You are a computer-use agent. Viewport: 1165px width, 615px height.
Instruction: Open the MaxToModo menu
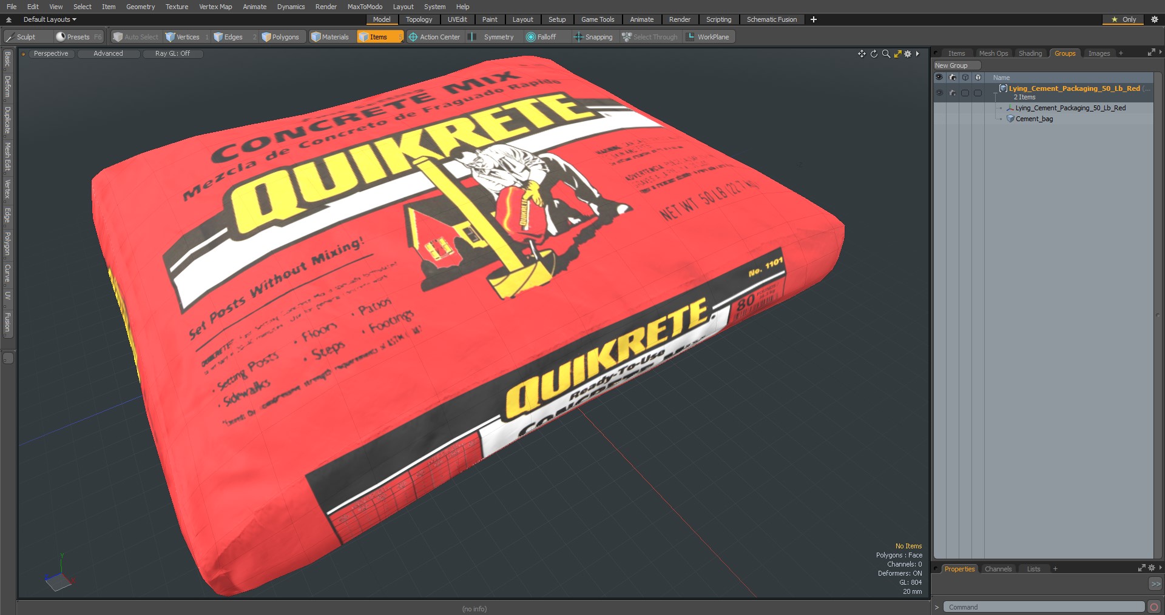pyautogui.click(x=365, y=7)
